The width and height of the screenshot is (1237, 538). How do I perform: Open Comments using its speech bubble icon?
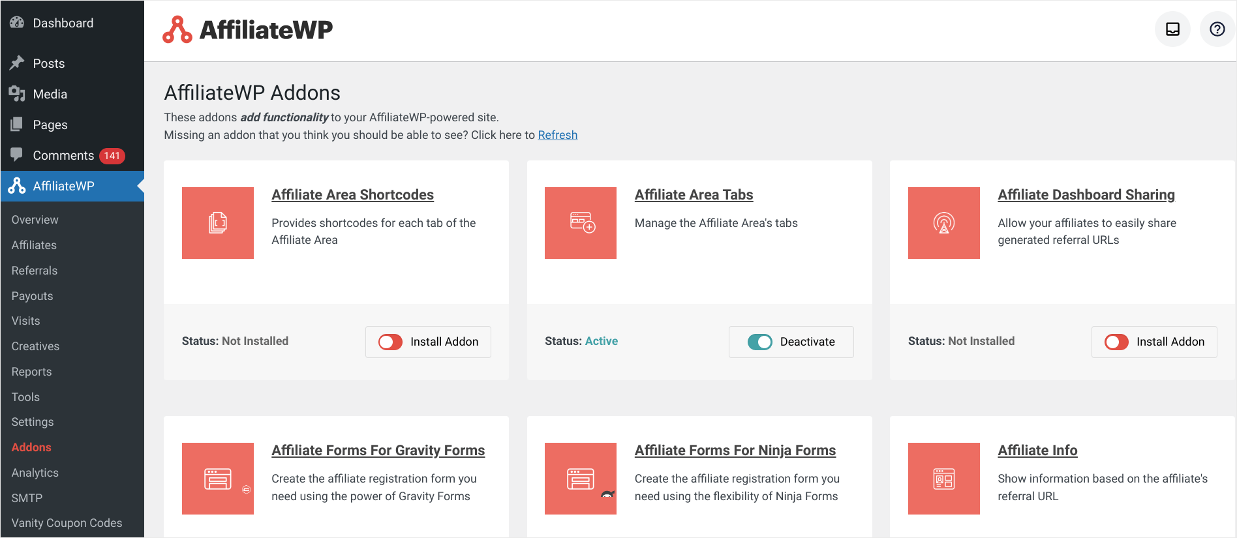(x=18, y=155)
